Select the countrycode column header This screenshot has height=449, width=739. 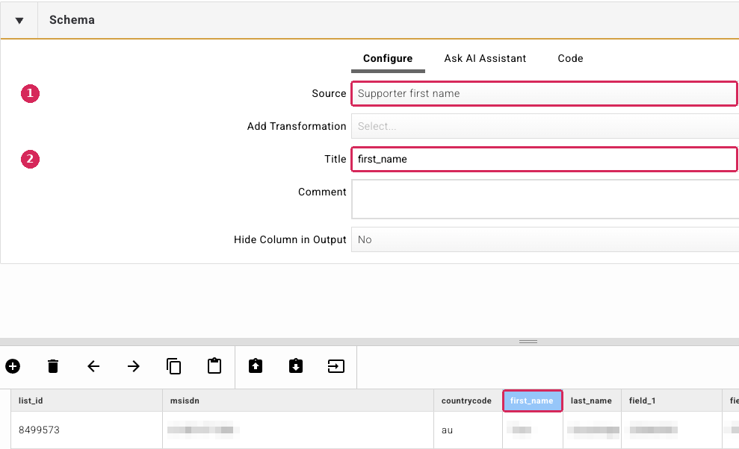pos(468,401)
